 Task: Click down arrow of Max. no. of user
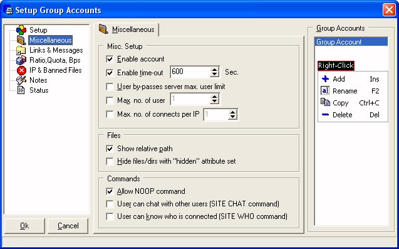pyautogui.click(x=214, y=102)
